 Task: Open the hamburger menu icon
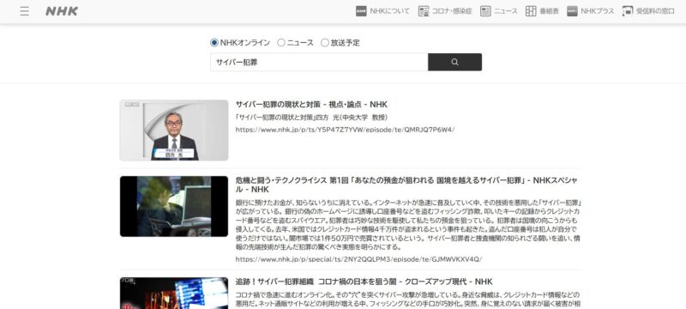[x=25, y=11]
